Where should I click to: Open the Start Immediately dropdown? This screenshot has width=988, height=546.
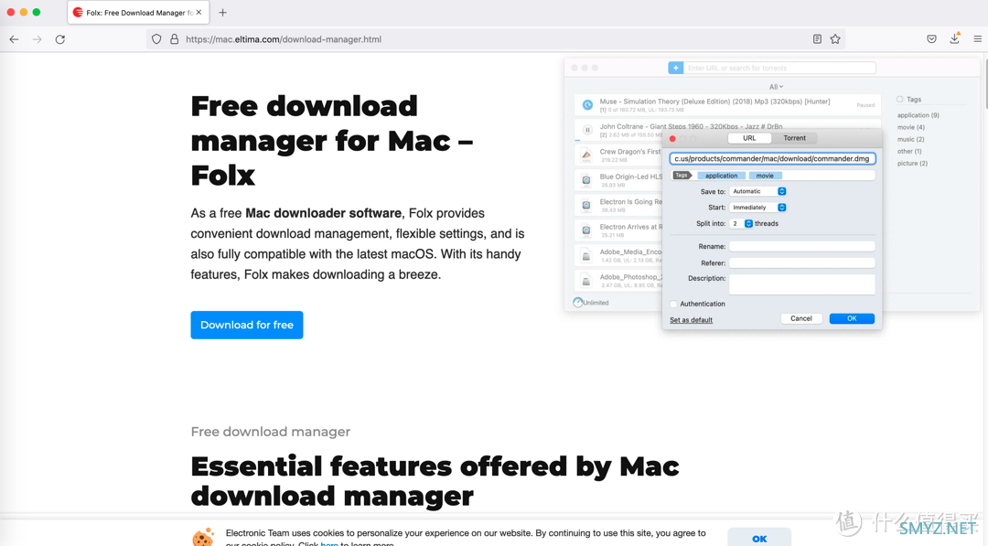click(x=757, y=208)
